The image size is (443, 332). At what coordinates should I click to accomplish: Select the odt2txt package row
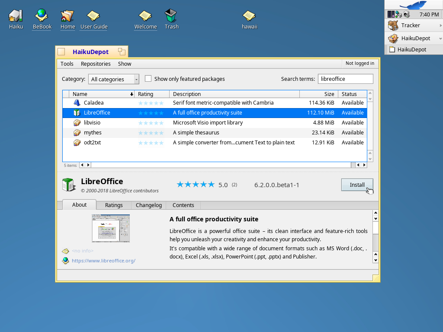click(215, 143)
